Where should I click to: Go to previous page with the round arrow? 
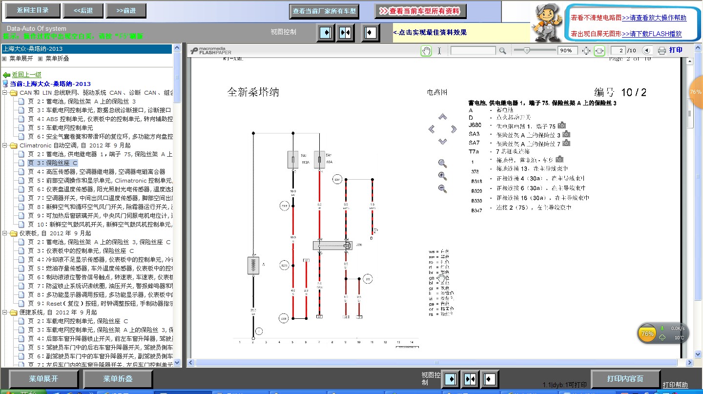click(x=647, y=50)
